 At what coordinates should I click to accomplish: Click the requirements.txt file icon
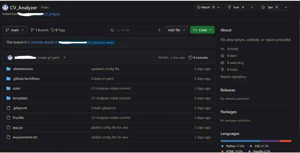pos(8,137)
